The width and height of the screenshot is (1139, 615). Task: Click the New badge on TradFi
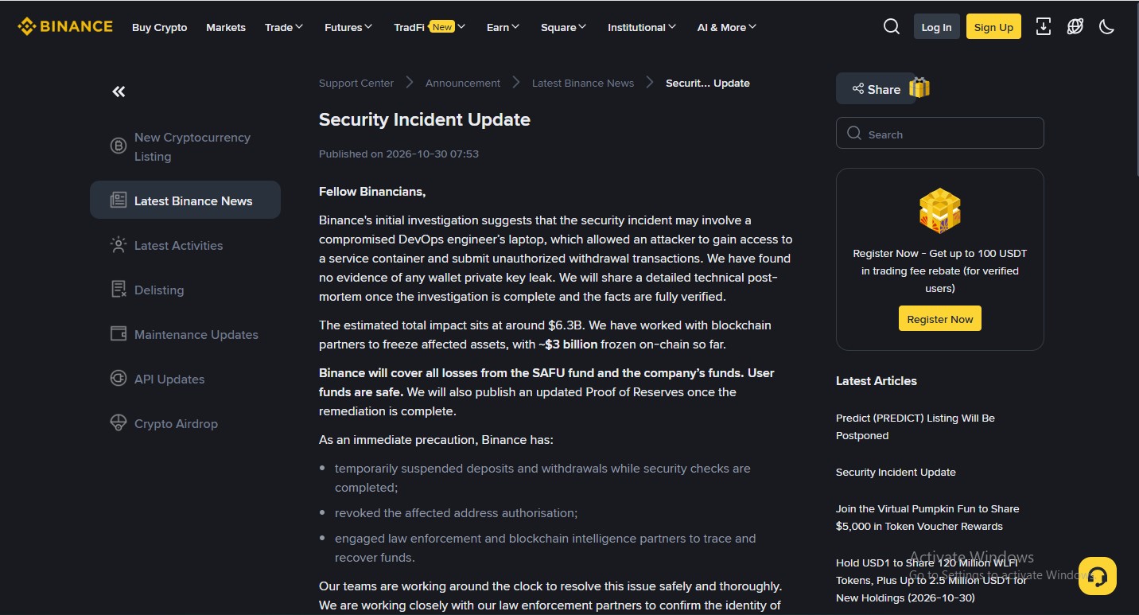(x=442, y=26)
